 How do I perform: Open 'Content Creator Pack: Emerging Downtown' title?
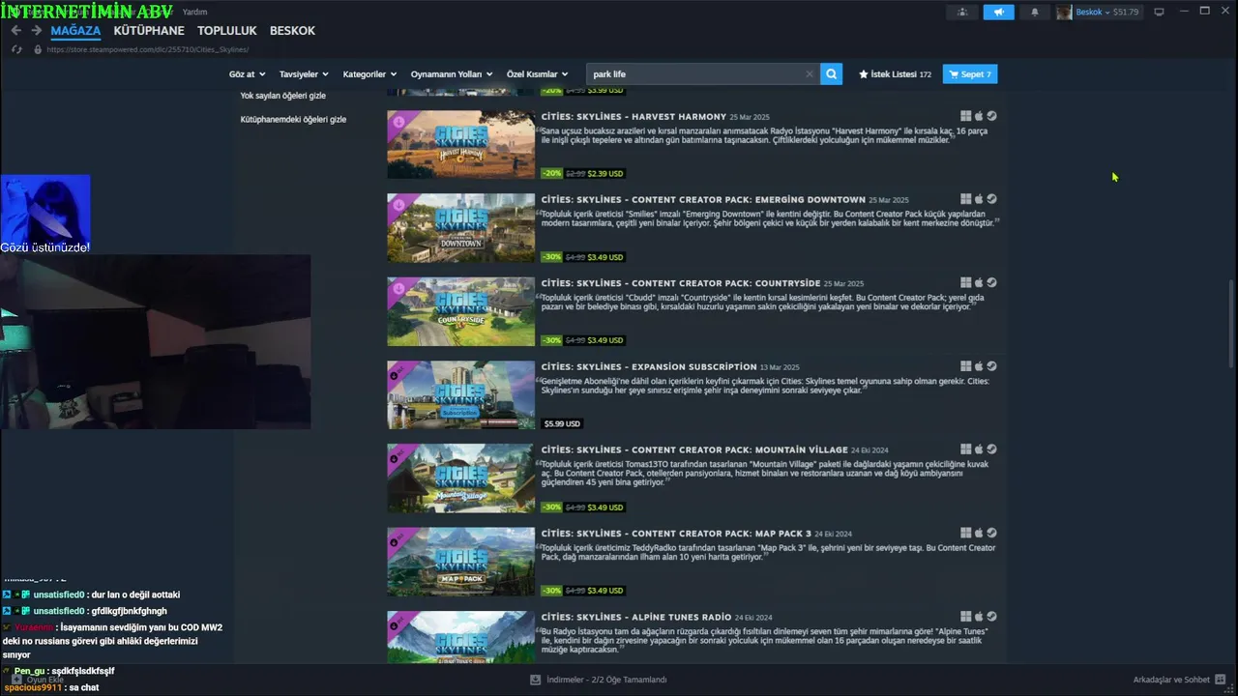click(703, 199)
